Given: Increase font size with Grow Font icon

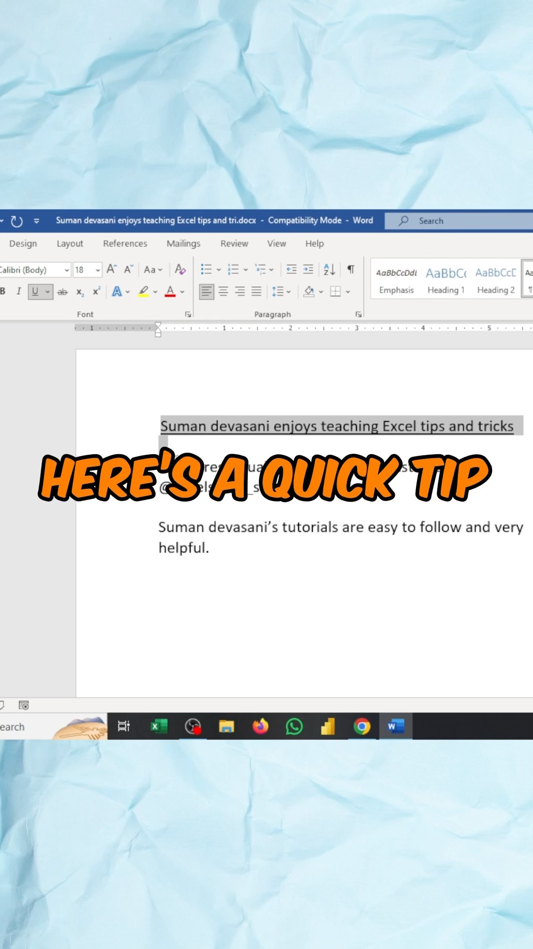Looking at the screenshot, I should click(x=112, y=269).
